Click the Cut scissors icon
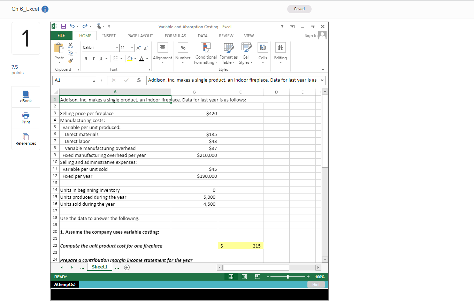 (x=70, y=45)
